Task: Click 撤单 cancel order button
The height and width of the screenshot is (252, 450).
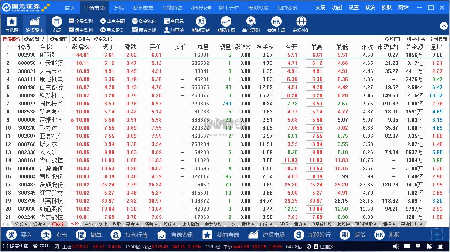Action: (x=89, y=235)
